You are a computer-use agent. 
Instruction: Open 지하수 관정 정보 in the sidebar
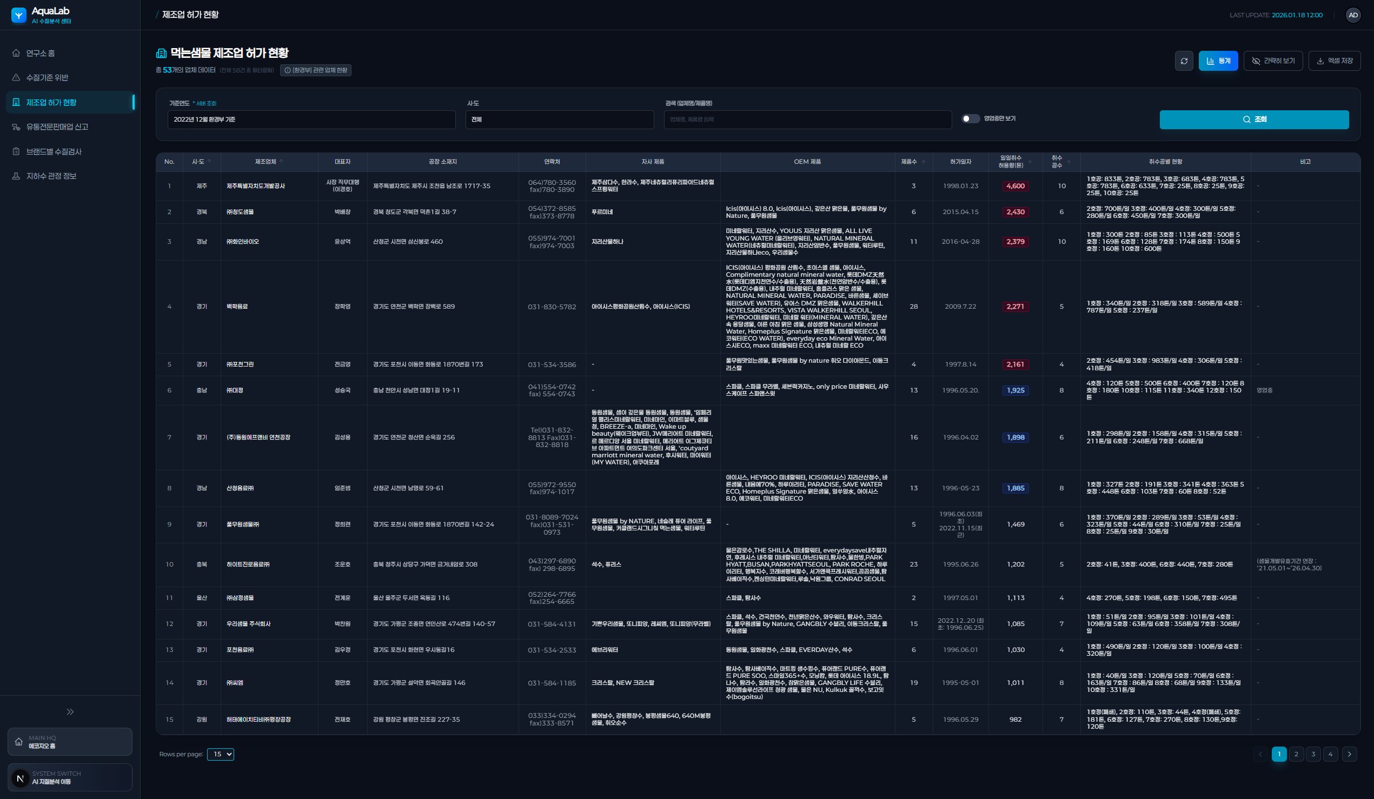point(70,176)
